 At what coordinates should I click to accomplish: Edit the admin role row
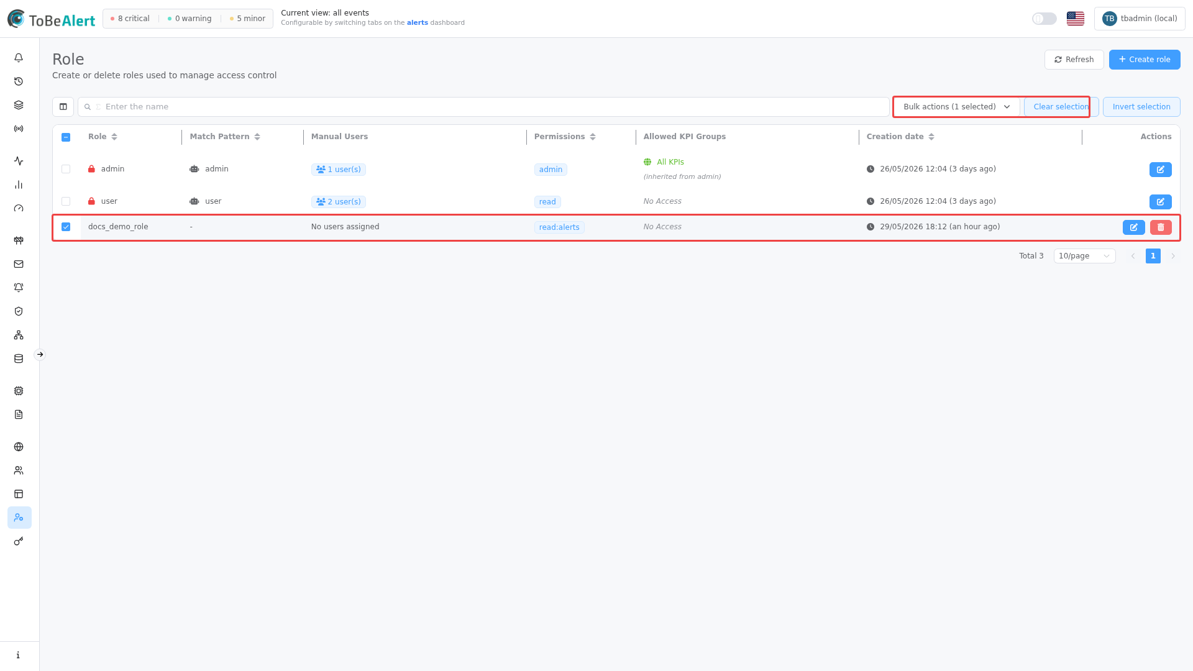click(1161, 170)
